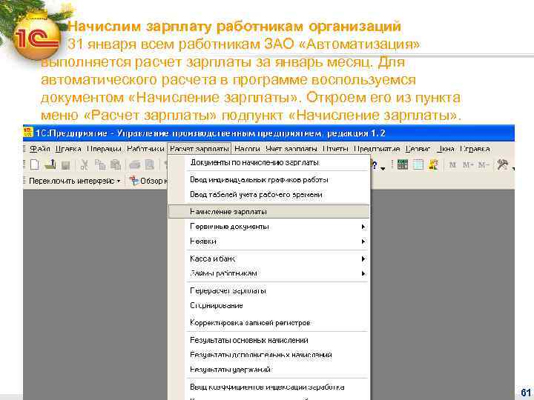This screenshot has width=534, height=400.
Task: Choose the Неявки menu entry
Action: pyautogui.click(x=269, y=241)
